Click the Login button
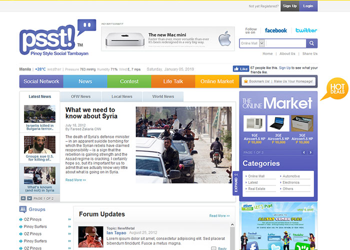 (x=308, y=6)
